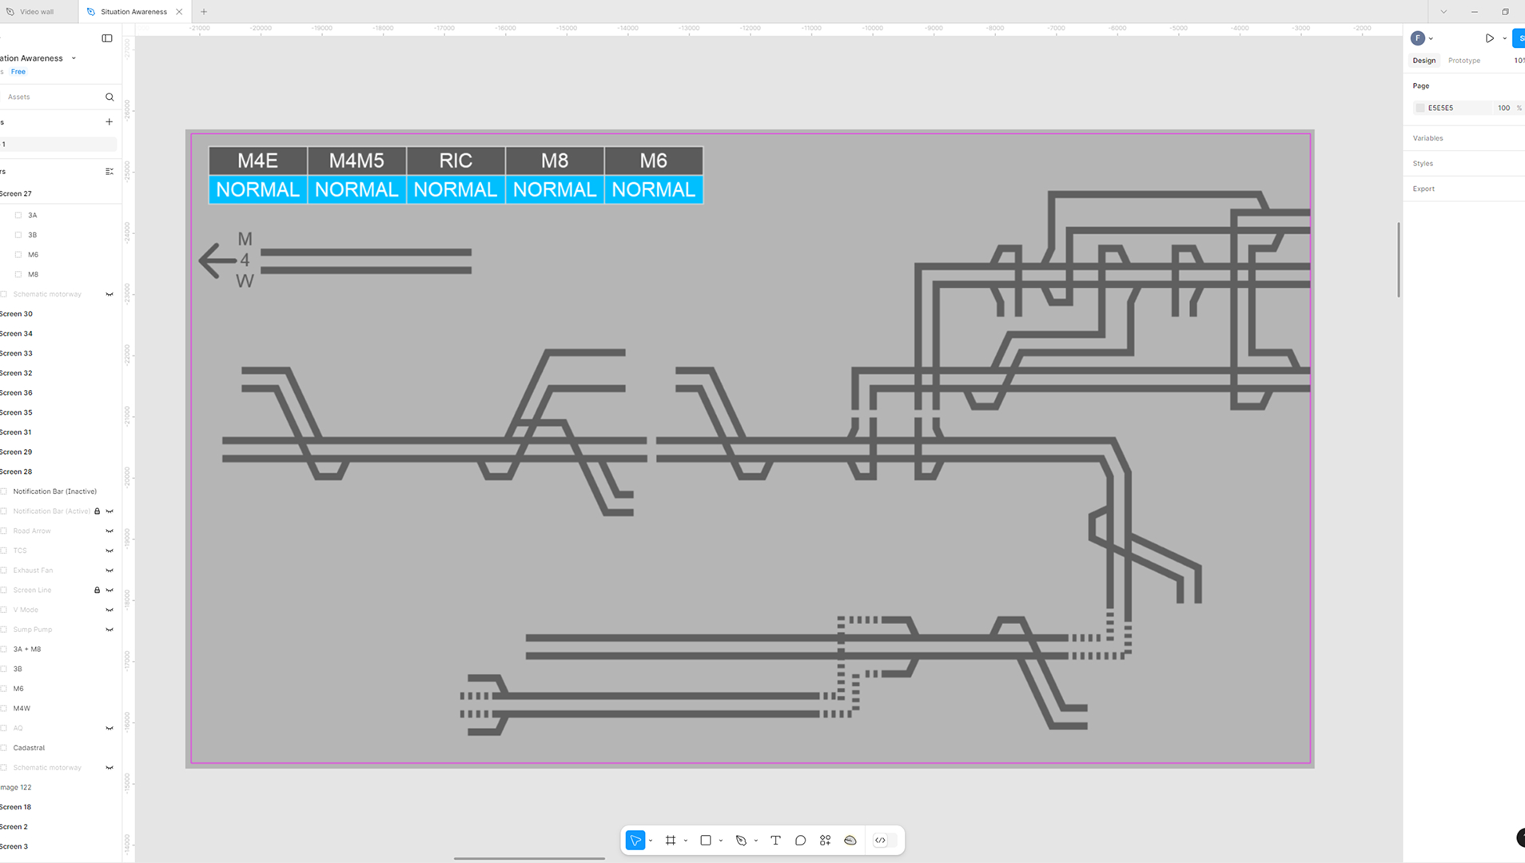Show the hidden Schematic motorway layer under Screen 27
This screenshot has height=863, width=1525.
(109, 294)
